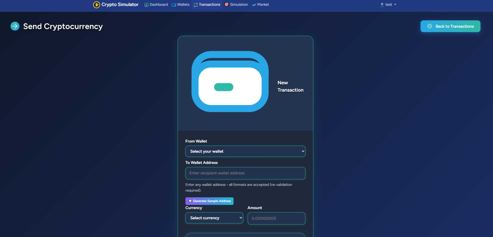Click the large blue wallet illustration
Viewport: 493px width, 237px height.
[x=230, y=81]
